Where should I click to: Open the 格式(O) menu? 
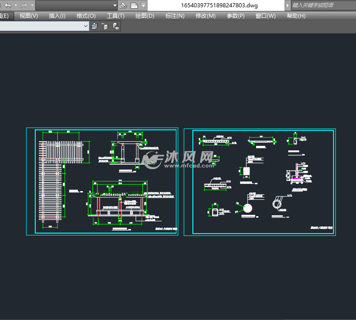click(x=86, y=16)
